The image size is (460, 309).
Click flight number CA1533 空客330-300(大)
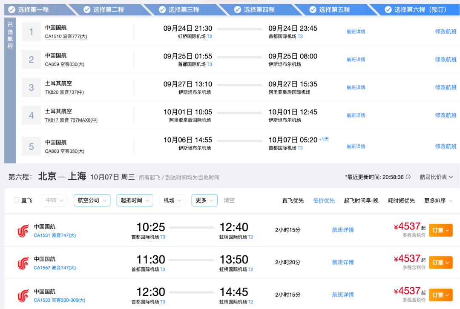point(60,300)
